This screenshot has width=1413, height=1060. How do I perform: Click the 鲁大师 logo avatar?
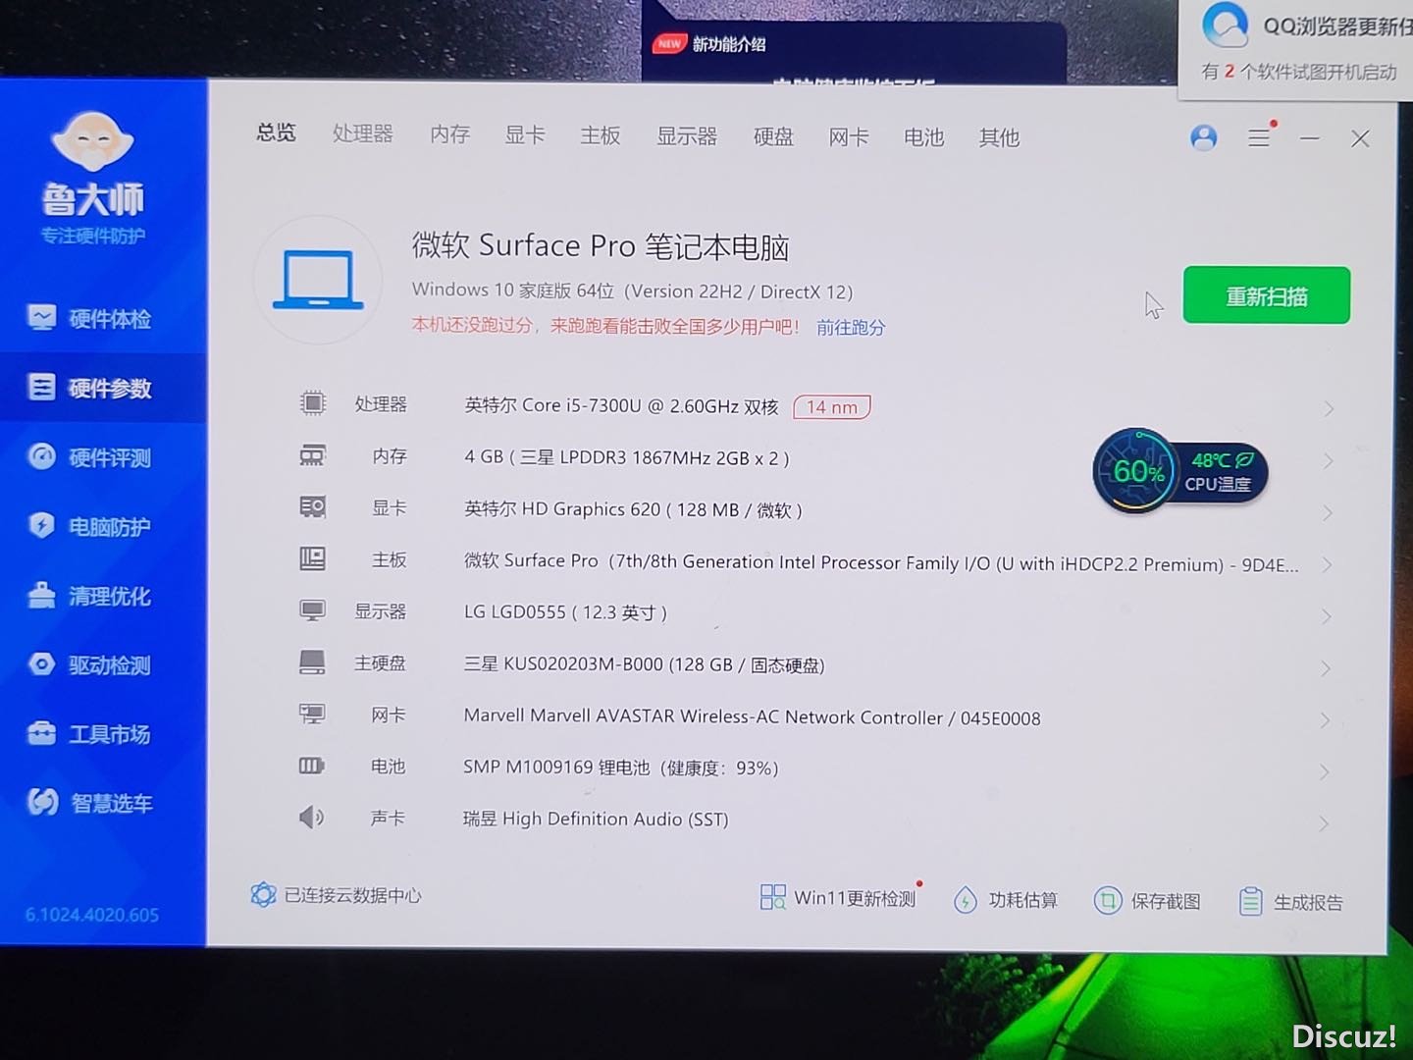[x=92, y=142]
